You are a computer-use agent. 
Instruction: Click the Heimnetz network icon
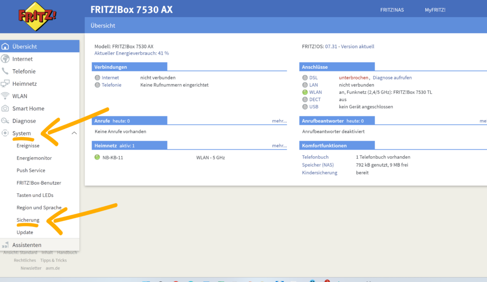(x=5, y=84)
